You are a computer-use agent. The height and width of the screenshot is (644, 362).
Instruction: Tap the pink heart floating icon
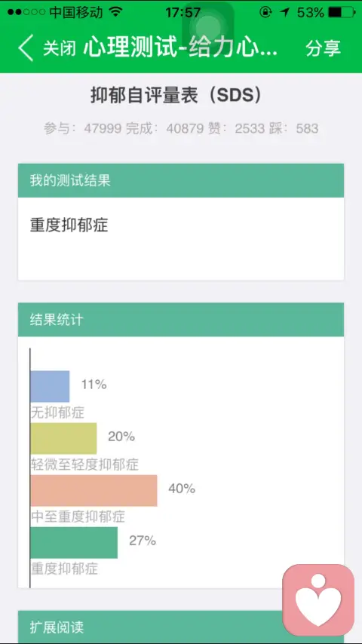318,600
